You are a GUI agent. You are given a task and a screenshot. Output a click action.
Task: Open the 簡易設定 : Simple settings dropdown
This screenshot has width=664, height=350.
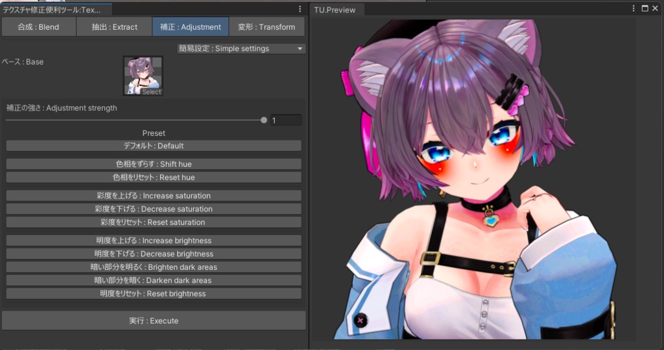click(241, 49)
